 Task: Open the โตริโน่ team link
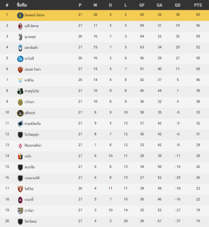[x=29, y=189]
